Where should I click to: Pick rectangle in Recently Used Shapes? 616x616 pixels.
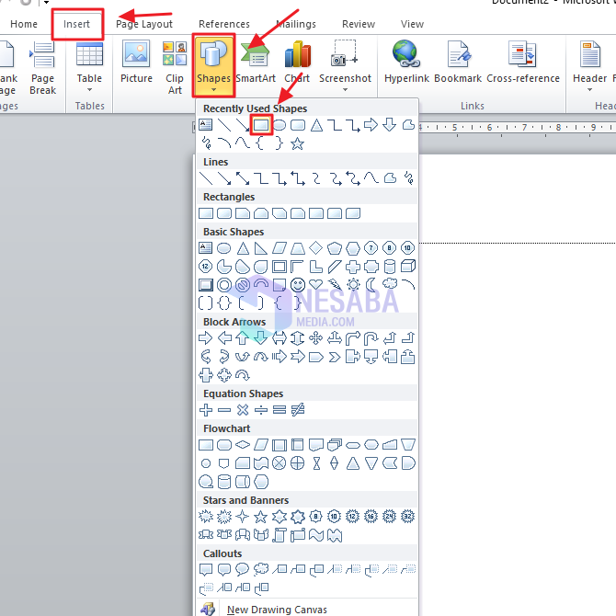(261, 125)
